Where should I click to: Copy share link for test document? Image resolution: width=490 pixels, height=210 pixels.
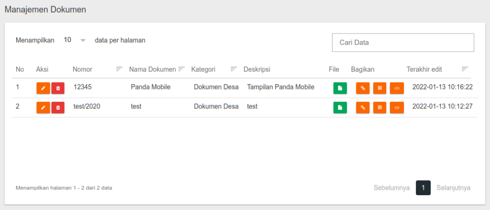point(363,108)
